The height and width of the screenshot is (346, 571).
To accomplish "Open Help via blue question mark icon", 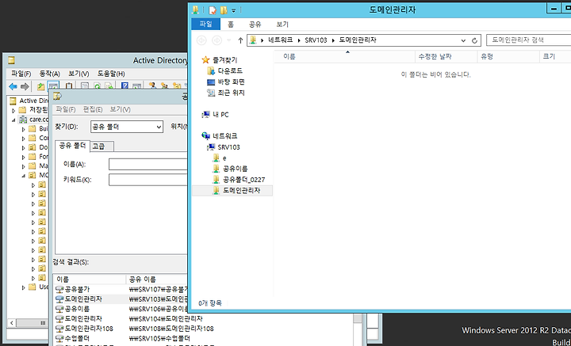I will click(x=125, y=86).
